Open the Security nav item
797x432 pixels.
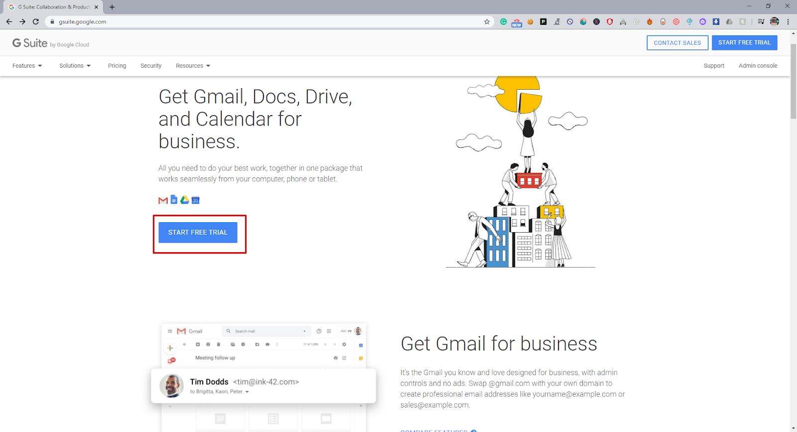pyautogui.click(x=151, y=66)
